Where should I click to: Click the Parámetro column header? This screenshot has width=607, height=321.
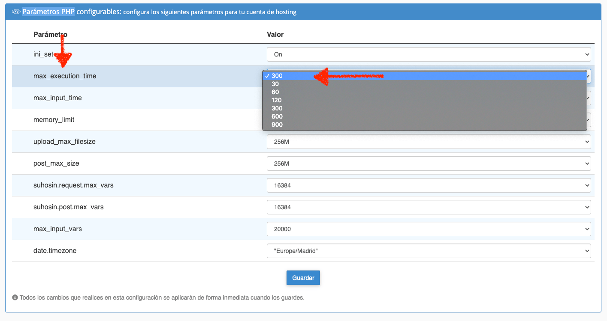pos(50,34)
